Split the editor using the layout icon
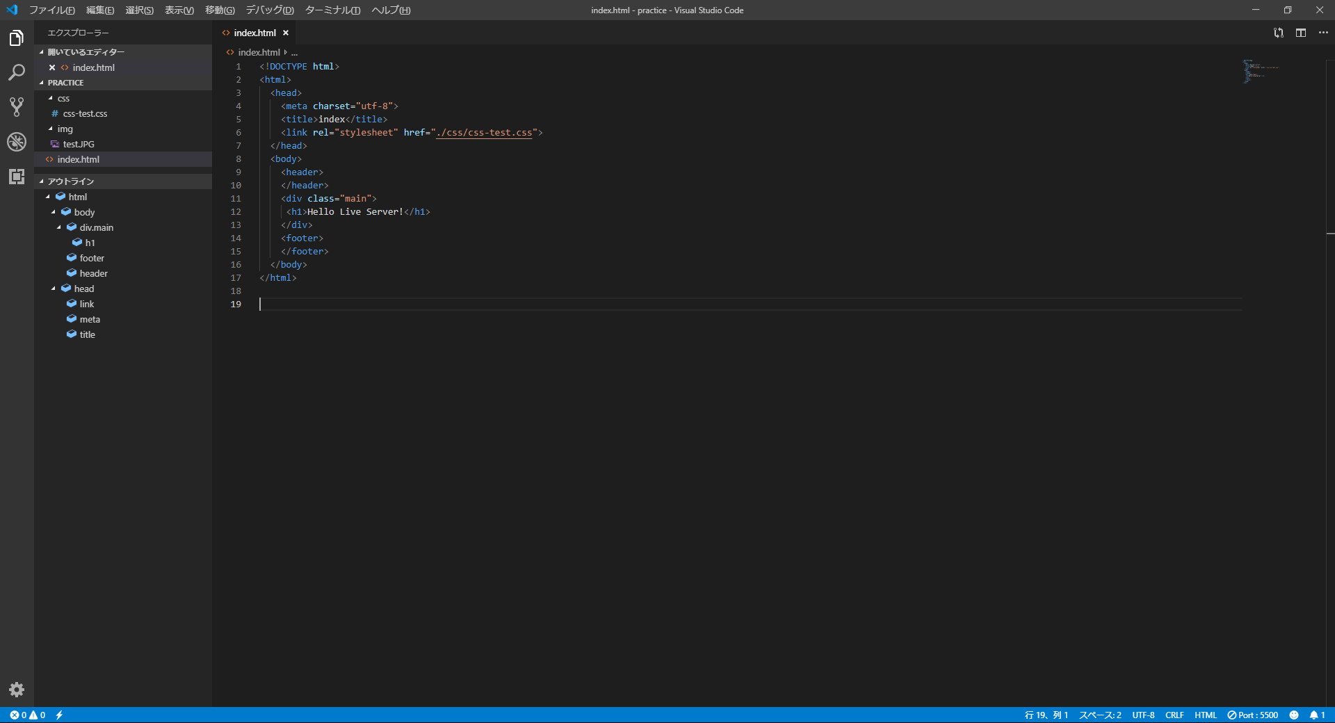The width and height of the screenshot is (1335, 723). [x=1301, y=32]
